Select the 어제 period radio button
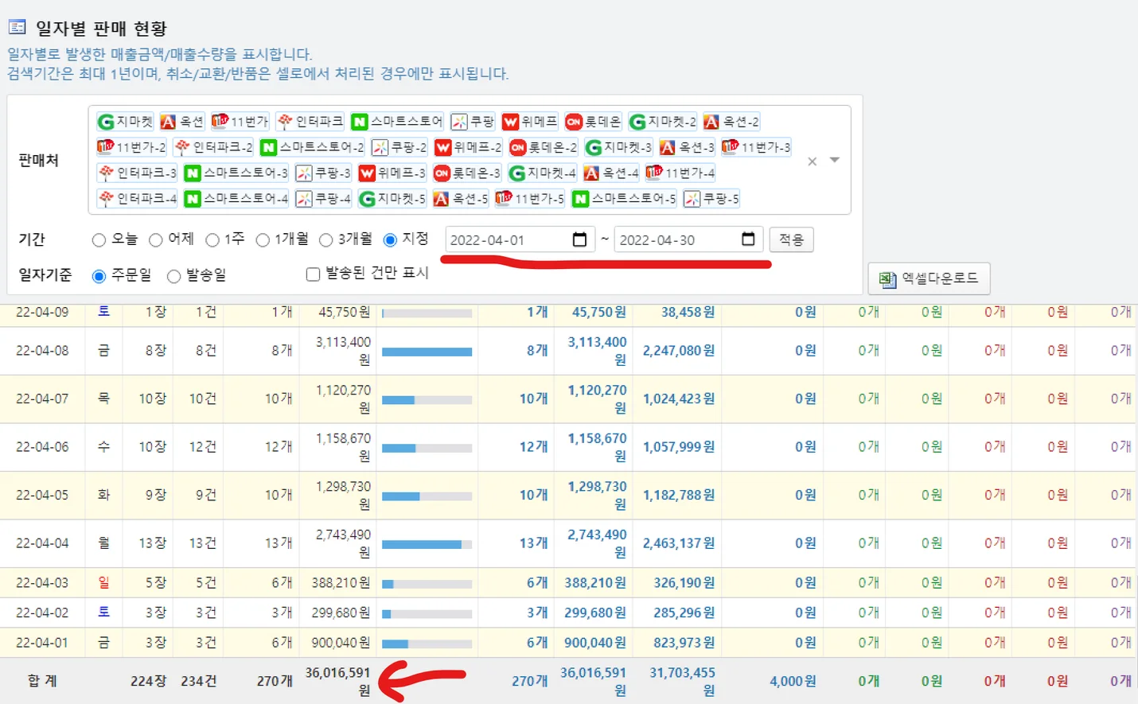 [156, 240]
